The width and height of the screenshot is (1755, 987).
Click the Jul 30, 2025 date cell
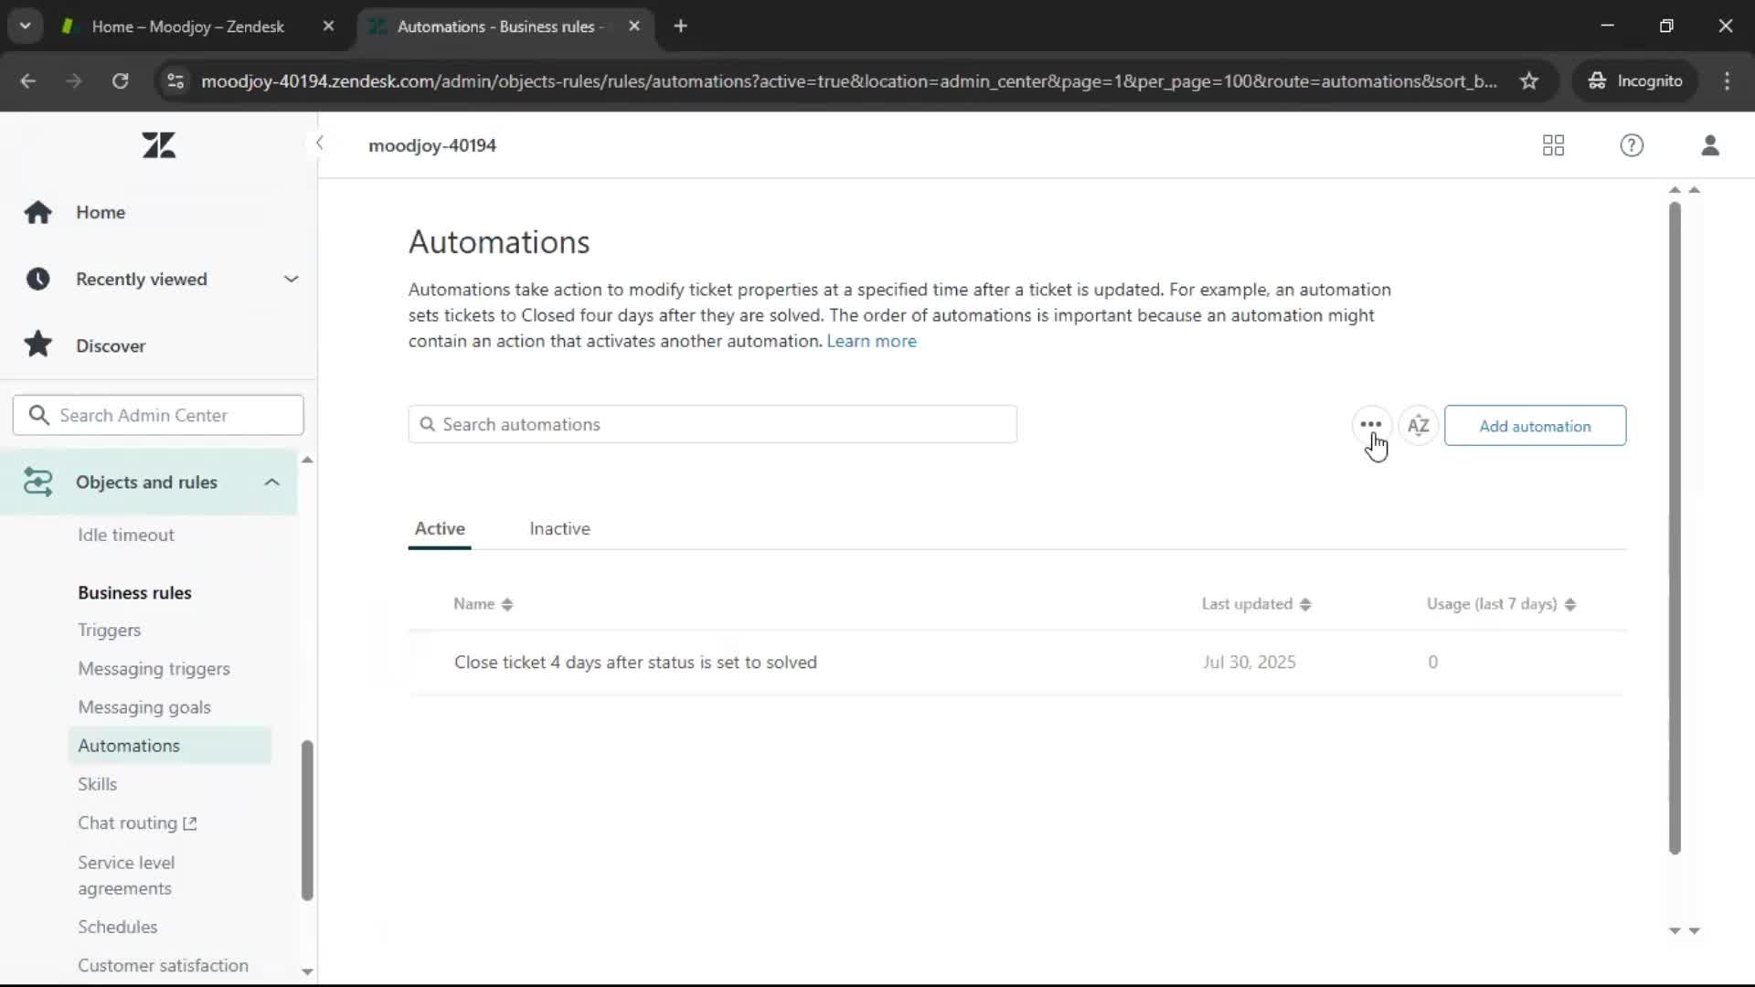point(1249,662)
